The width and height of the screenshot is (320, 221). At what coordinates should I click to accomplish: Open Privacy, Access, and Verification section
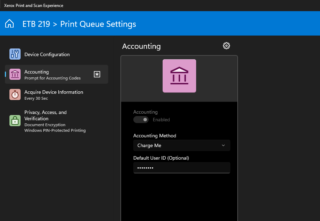click(45, 115)
